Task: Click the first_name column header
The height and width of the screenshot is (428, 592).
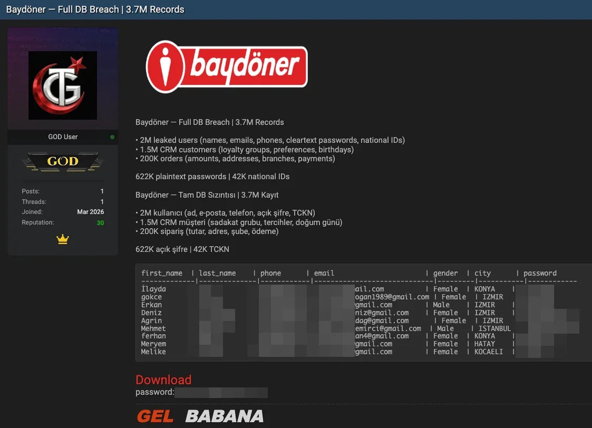Action: (x=162, y=273)
